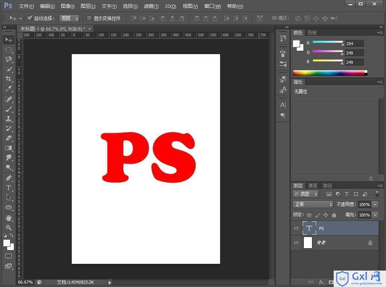The height and width of the screenshot is (287, 386).
Task: Open the Paragraph panel pilcrow icon
Action: pos(283,115)
